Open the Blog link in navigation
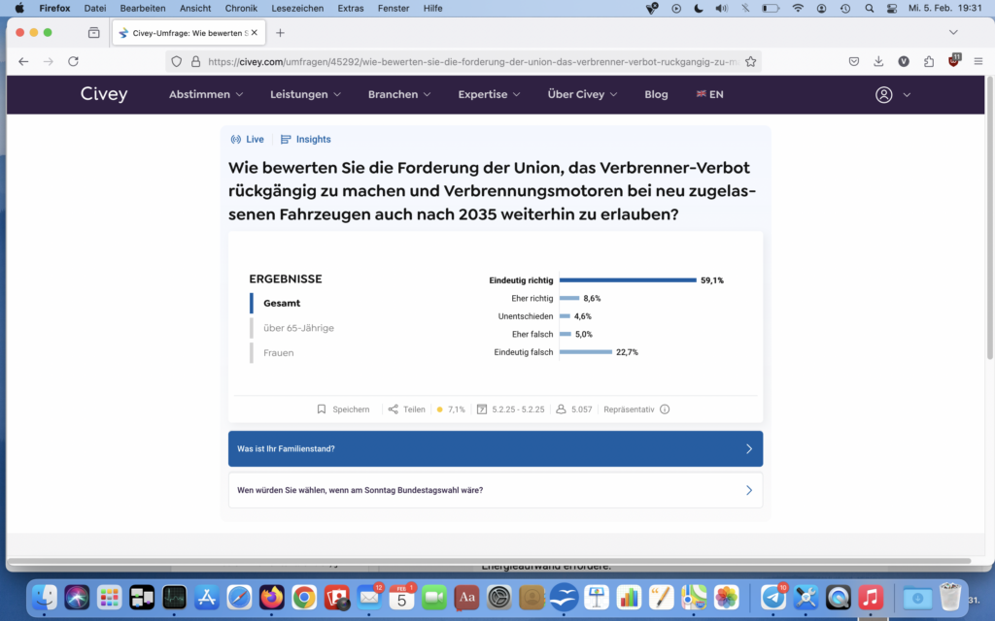This screenshot has width=995, height=621. tap(656, 95)
